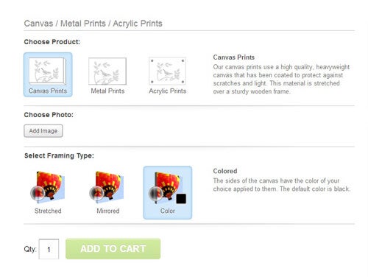Pick the Acrylic Prints illustration with corner mounts

(167, 71)
